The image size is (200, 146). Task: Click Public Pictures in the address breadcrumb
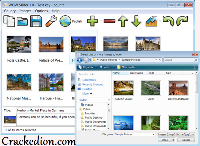pyautogui.click(x=109, y=60)
